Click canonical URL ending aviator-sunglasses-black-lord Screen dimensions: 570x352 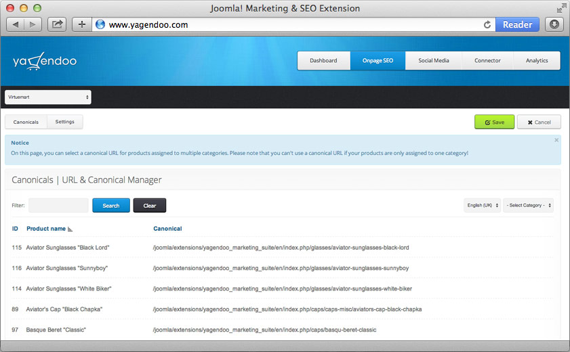(281, 248)
